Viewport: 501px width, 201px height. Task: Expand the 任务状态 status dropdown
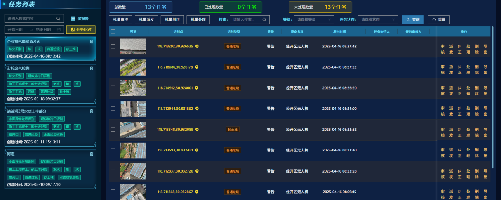pos(378,19)
